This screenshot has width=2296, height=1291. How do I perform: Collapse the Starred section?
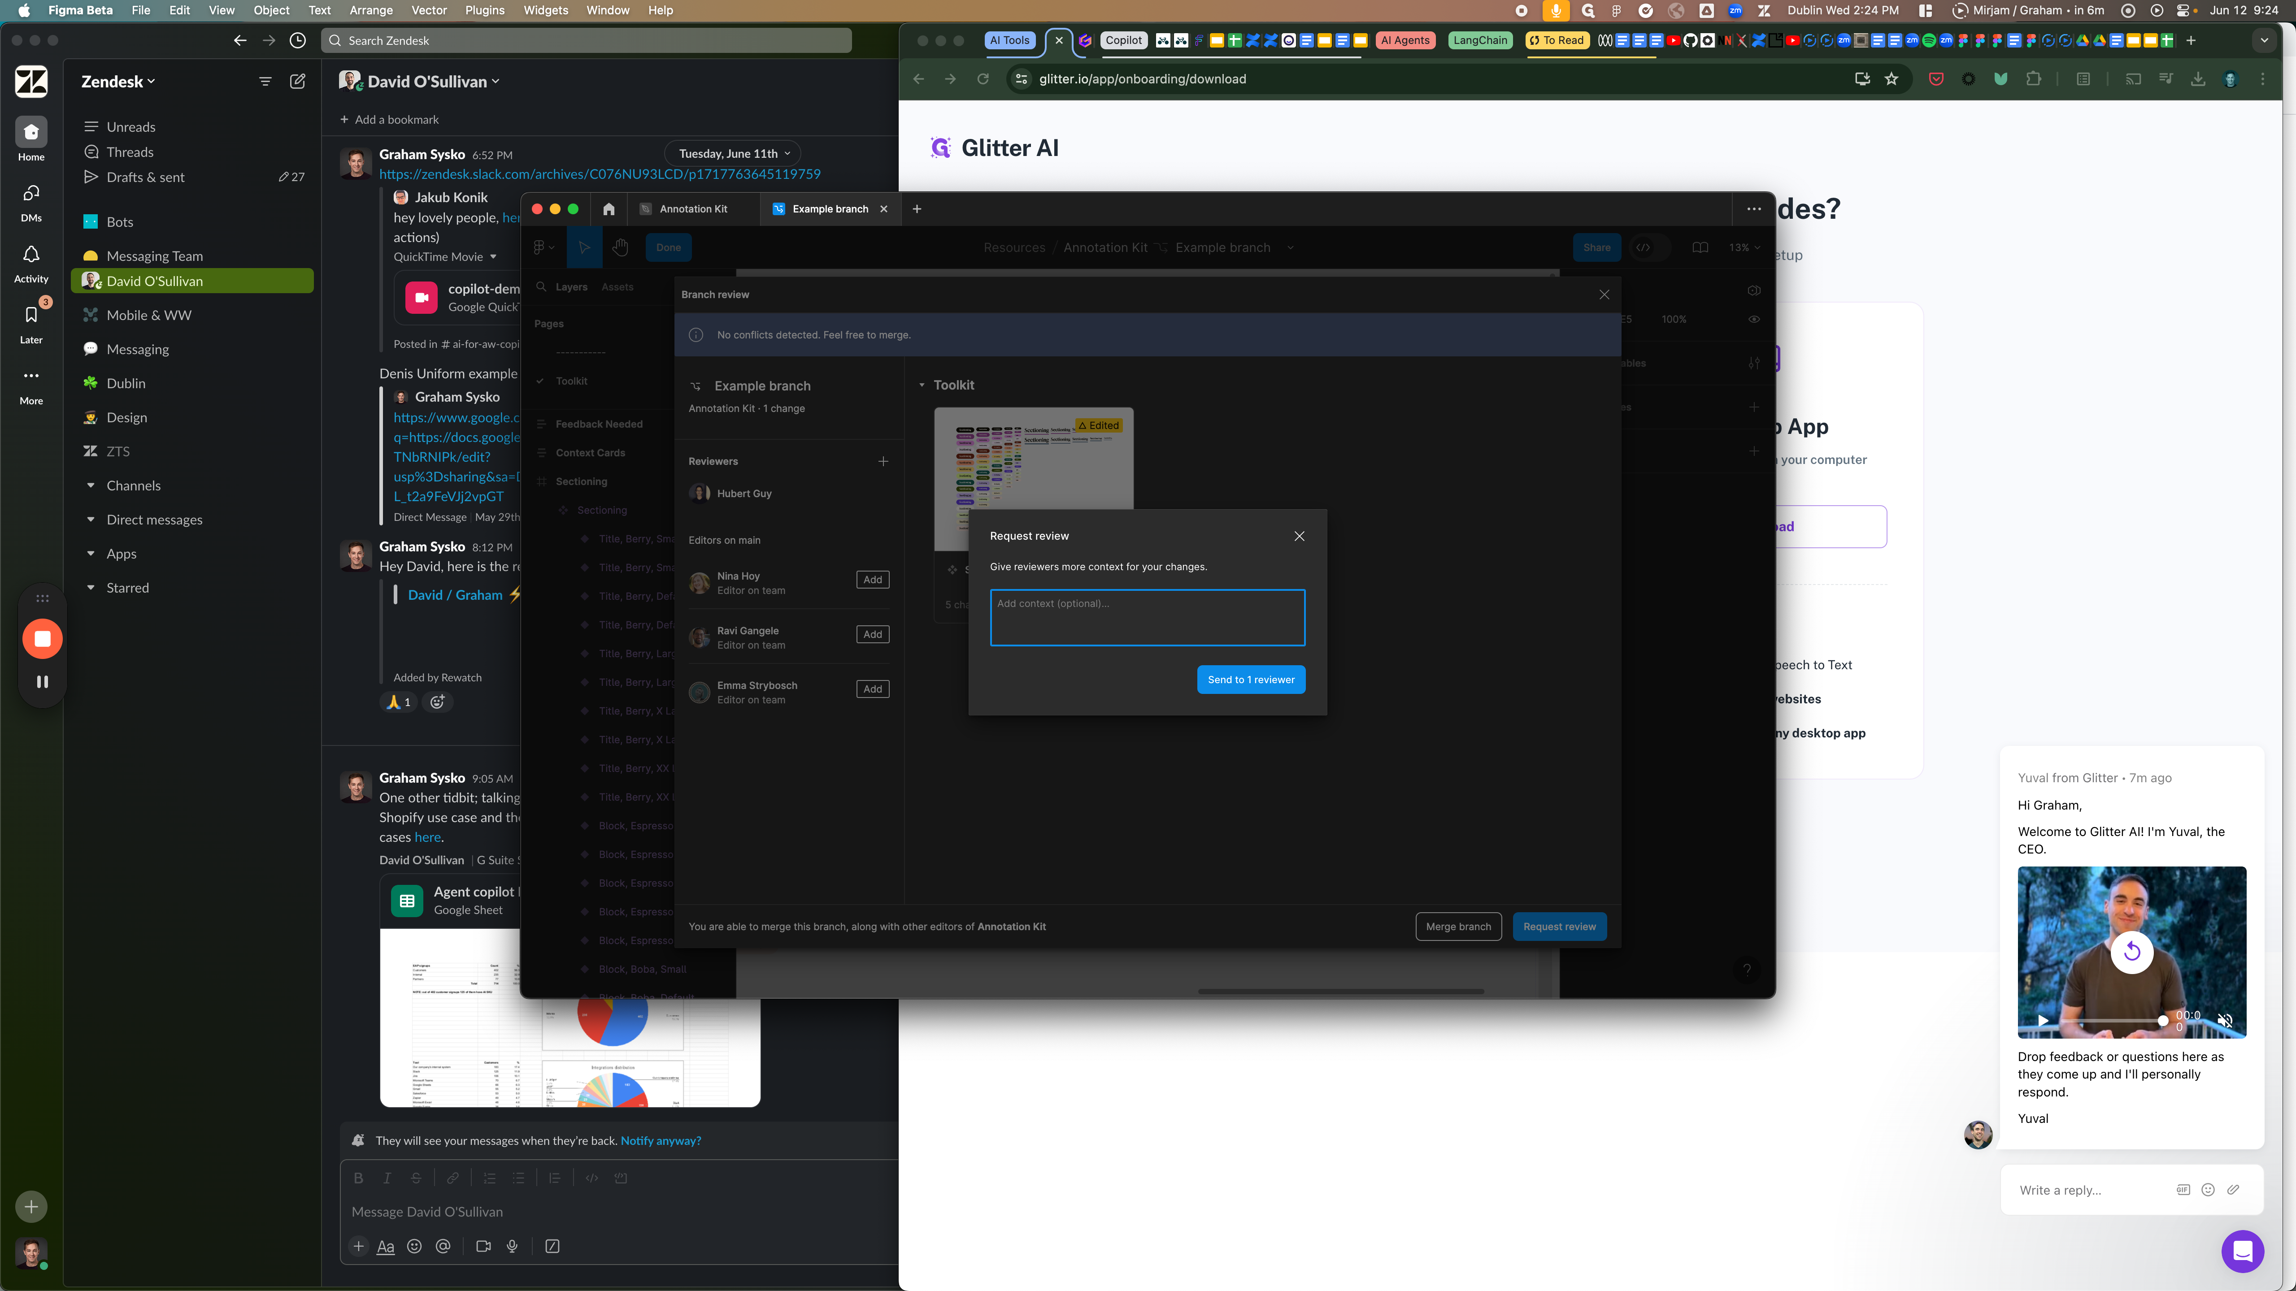coord(90,588)
